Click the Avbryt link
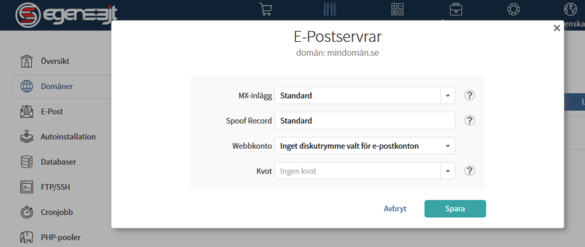The width and height of the screenshot is (585, 247). (395, 208)
